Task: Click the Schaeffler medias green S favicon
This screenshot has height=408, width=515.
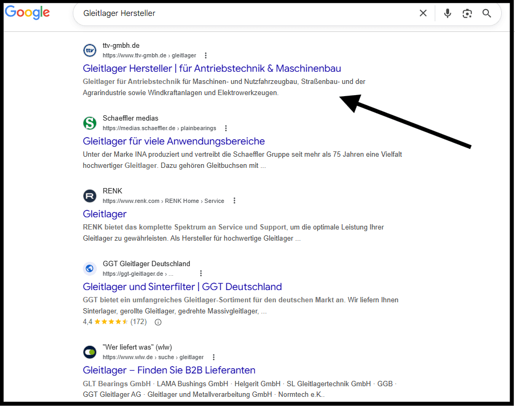Action: click(90, 123)
